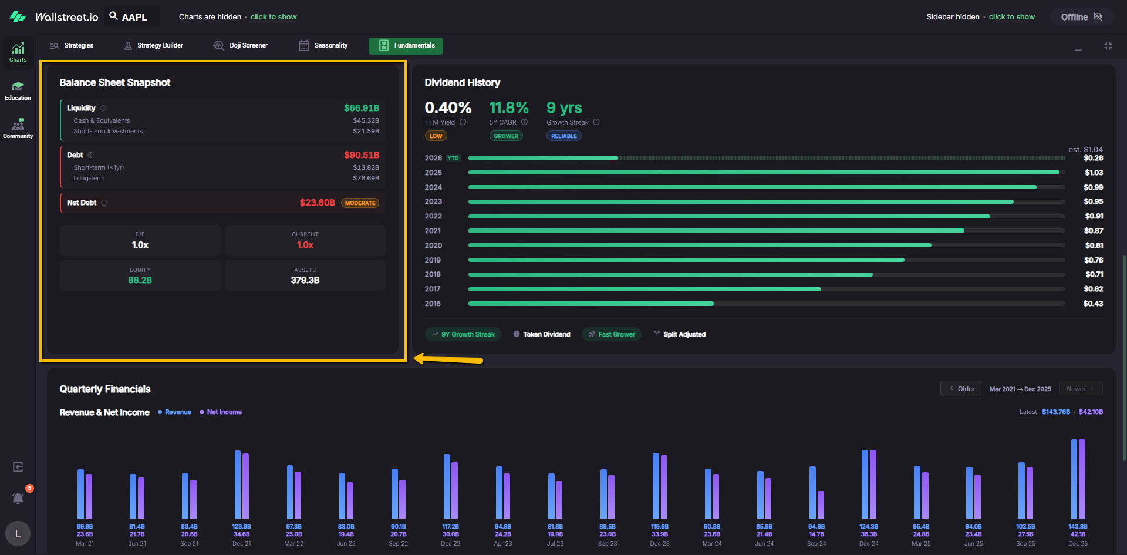1127x555 pixels.
Task: Click the Older quarters button
Action: tap(961, 389)
